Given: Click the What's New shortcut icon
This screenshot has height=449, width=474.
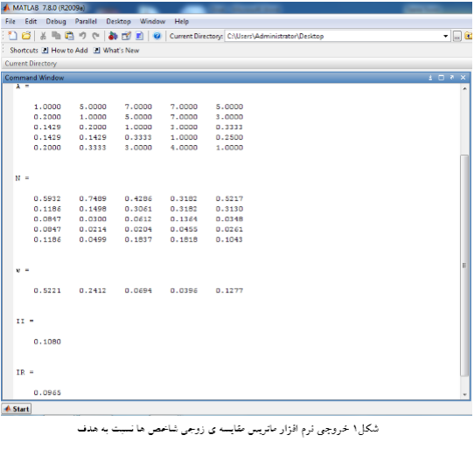Looking at the screenshot, I should click(97, 51).
